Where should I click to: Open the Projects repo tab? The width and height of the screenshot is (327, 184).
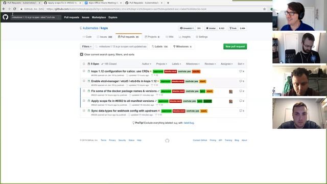(152, 37)
